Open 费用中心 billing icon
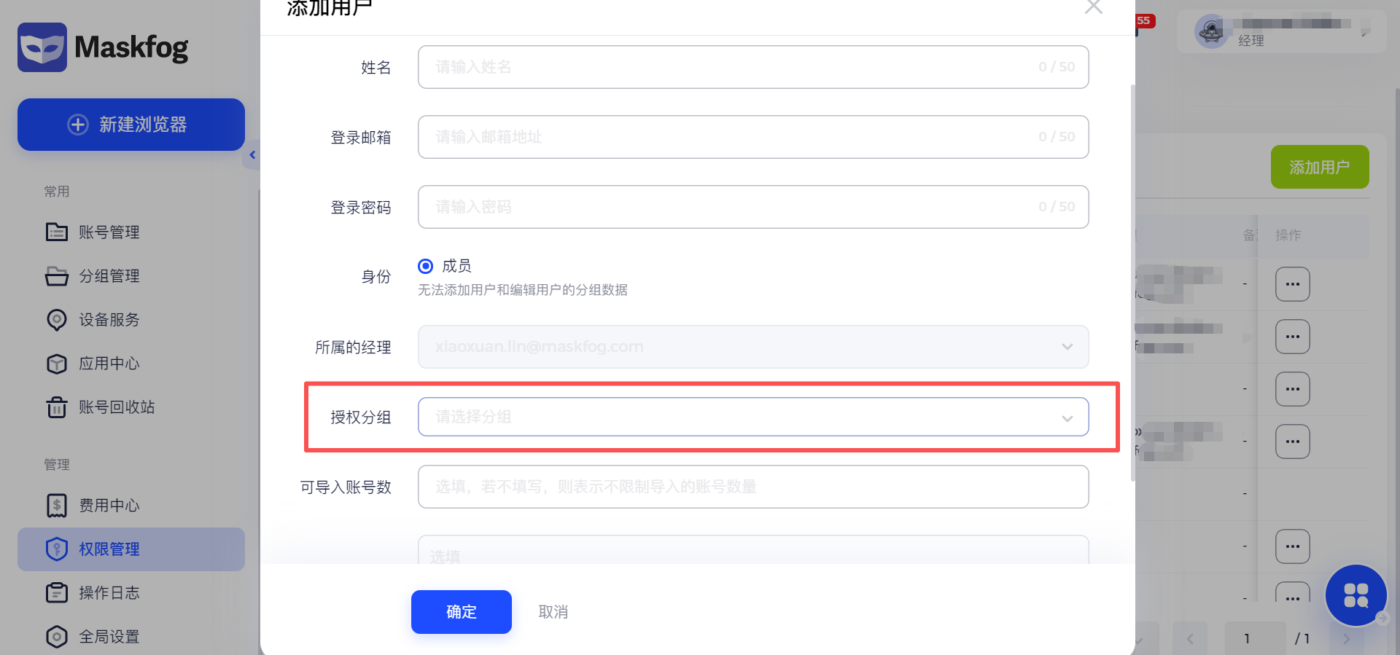 tap(57, 506)
